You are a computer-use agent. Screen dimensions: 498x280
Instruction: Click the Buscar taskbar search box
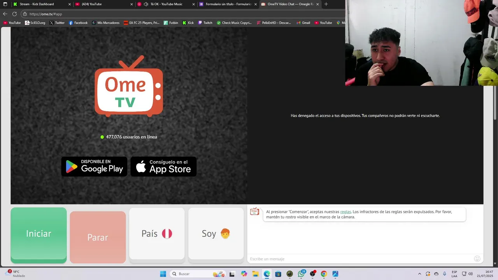(x=198, y=274)
